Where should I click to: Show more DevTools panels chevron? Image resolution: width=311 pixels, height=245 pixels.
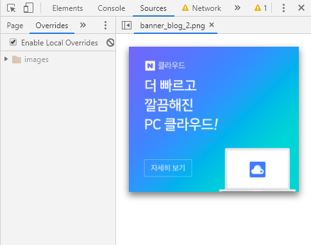click(x=237, y=8)
